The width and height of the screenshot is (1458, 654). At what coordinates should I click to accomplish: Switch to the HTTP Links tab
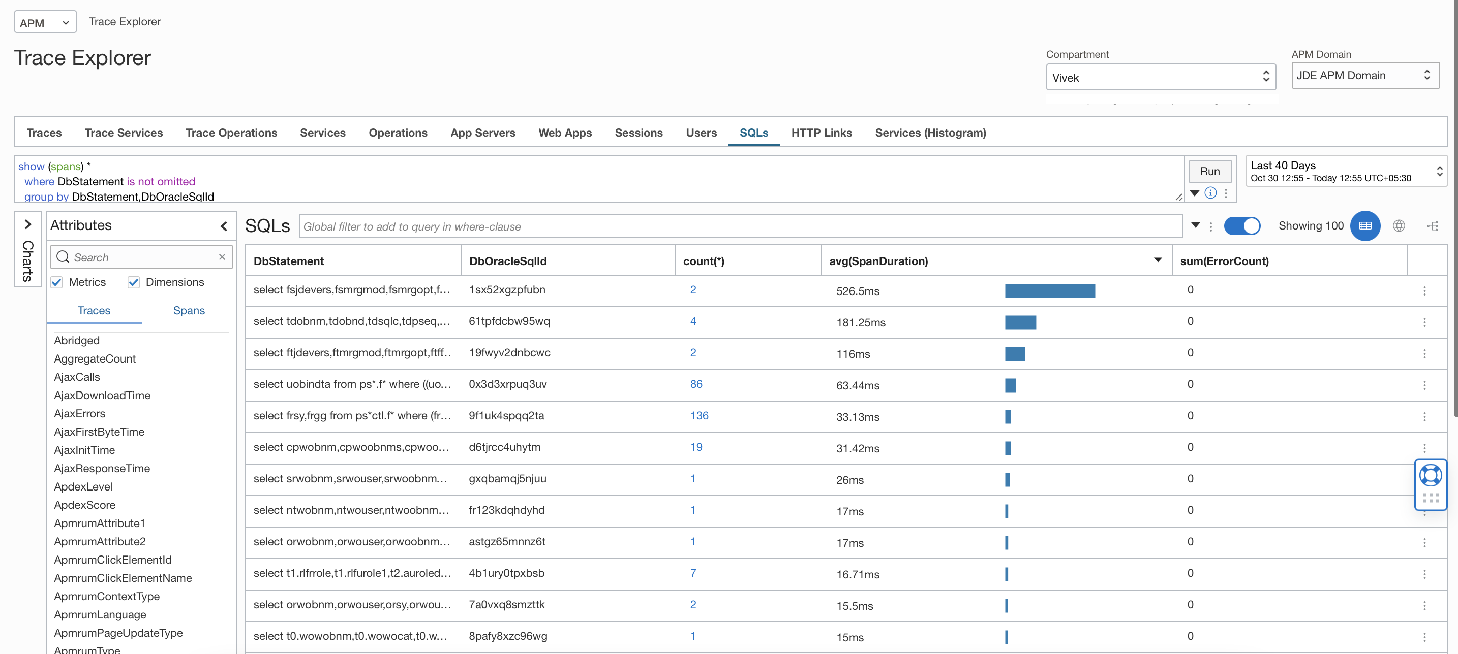coord(821,133)
